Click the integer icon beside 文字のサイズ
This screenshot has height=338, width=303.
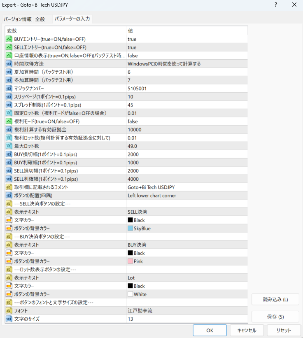(x=9, y=319)
